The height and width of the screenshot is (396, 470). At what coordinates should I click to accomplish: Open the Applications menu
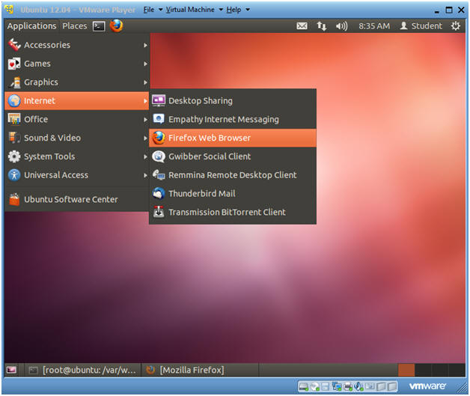coord(31,26)
